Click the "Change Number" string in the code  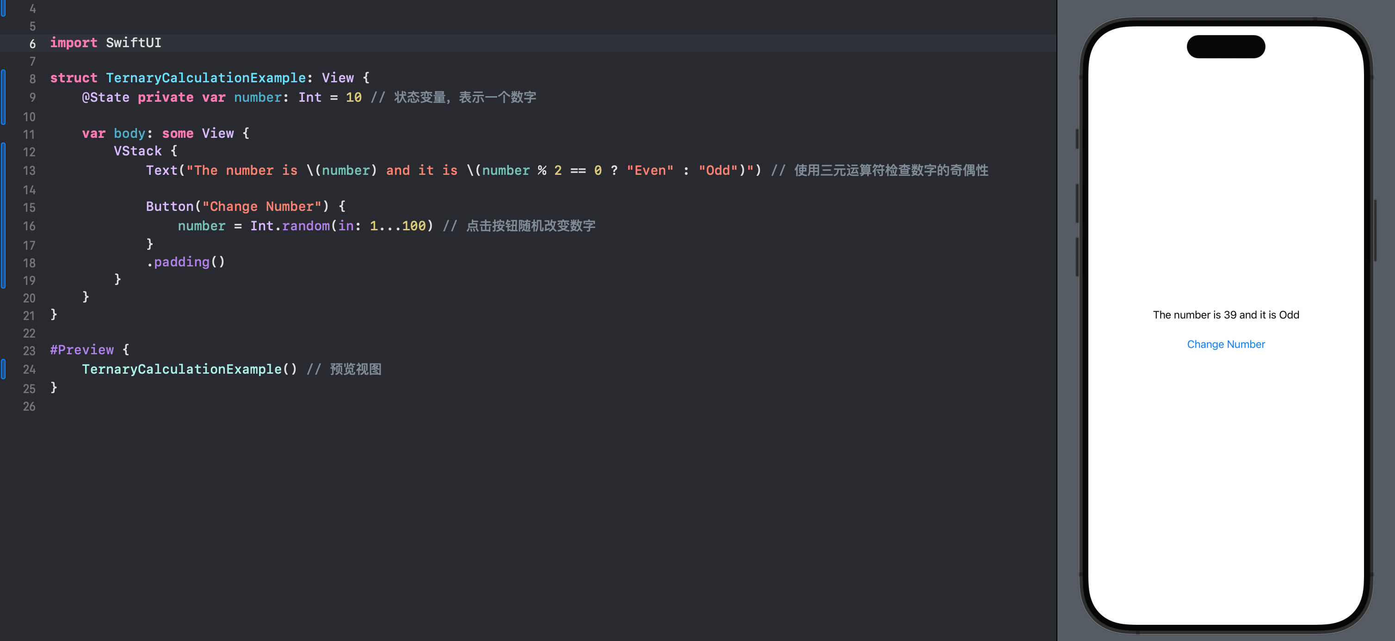coord(262,207)
